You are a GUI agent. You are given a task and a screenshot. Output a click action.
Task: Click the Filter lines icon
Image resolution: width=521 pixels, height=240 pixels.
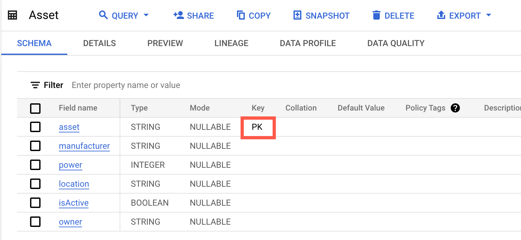point(35,85)
